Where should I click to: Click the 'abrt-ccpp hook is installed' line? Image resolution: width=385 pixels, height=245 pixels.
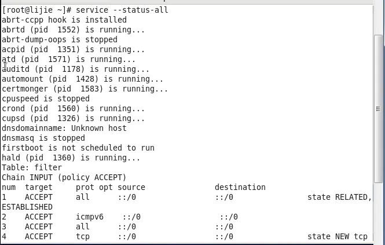64,20
